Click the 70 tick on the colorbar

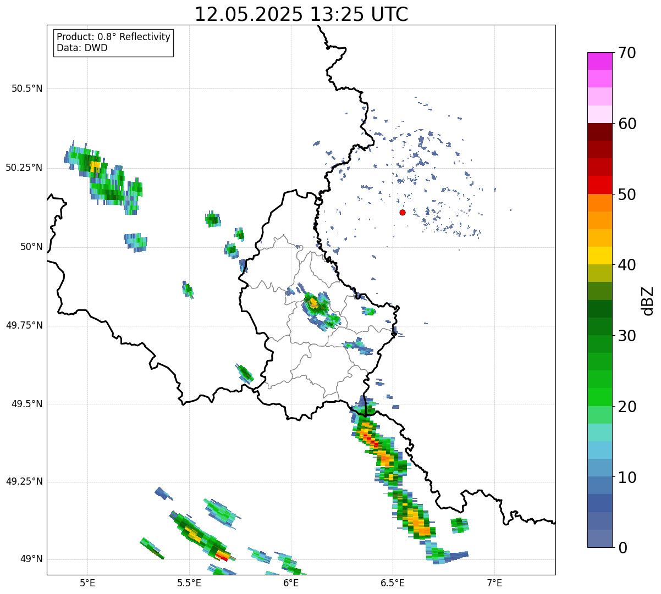click(x=627, y=53)
